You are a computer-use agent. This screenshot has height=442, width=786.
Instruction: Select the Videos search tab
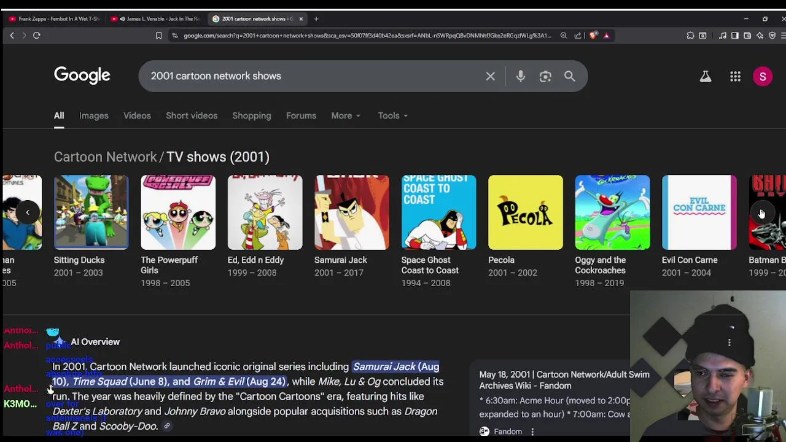pos(137,115)
